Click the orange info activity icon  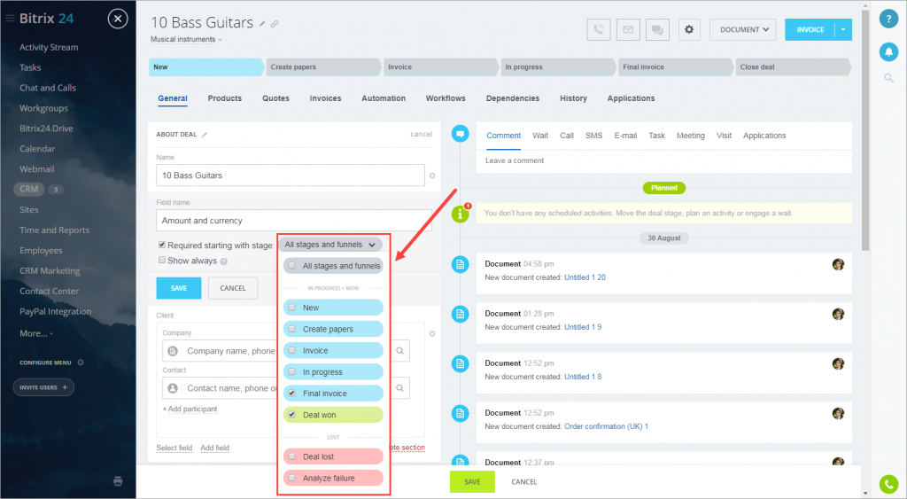(x=460, y=214)
